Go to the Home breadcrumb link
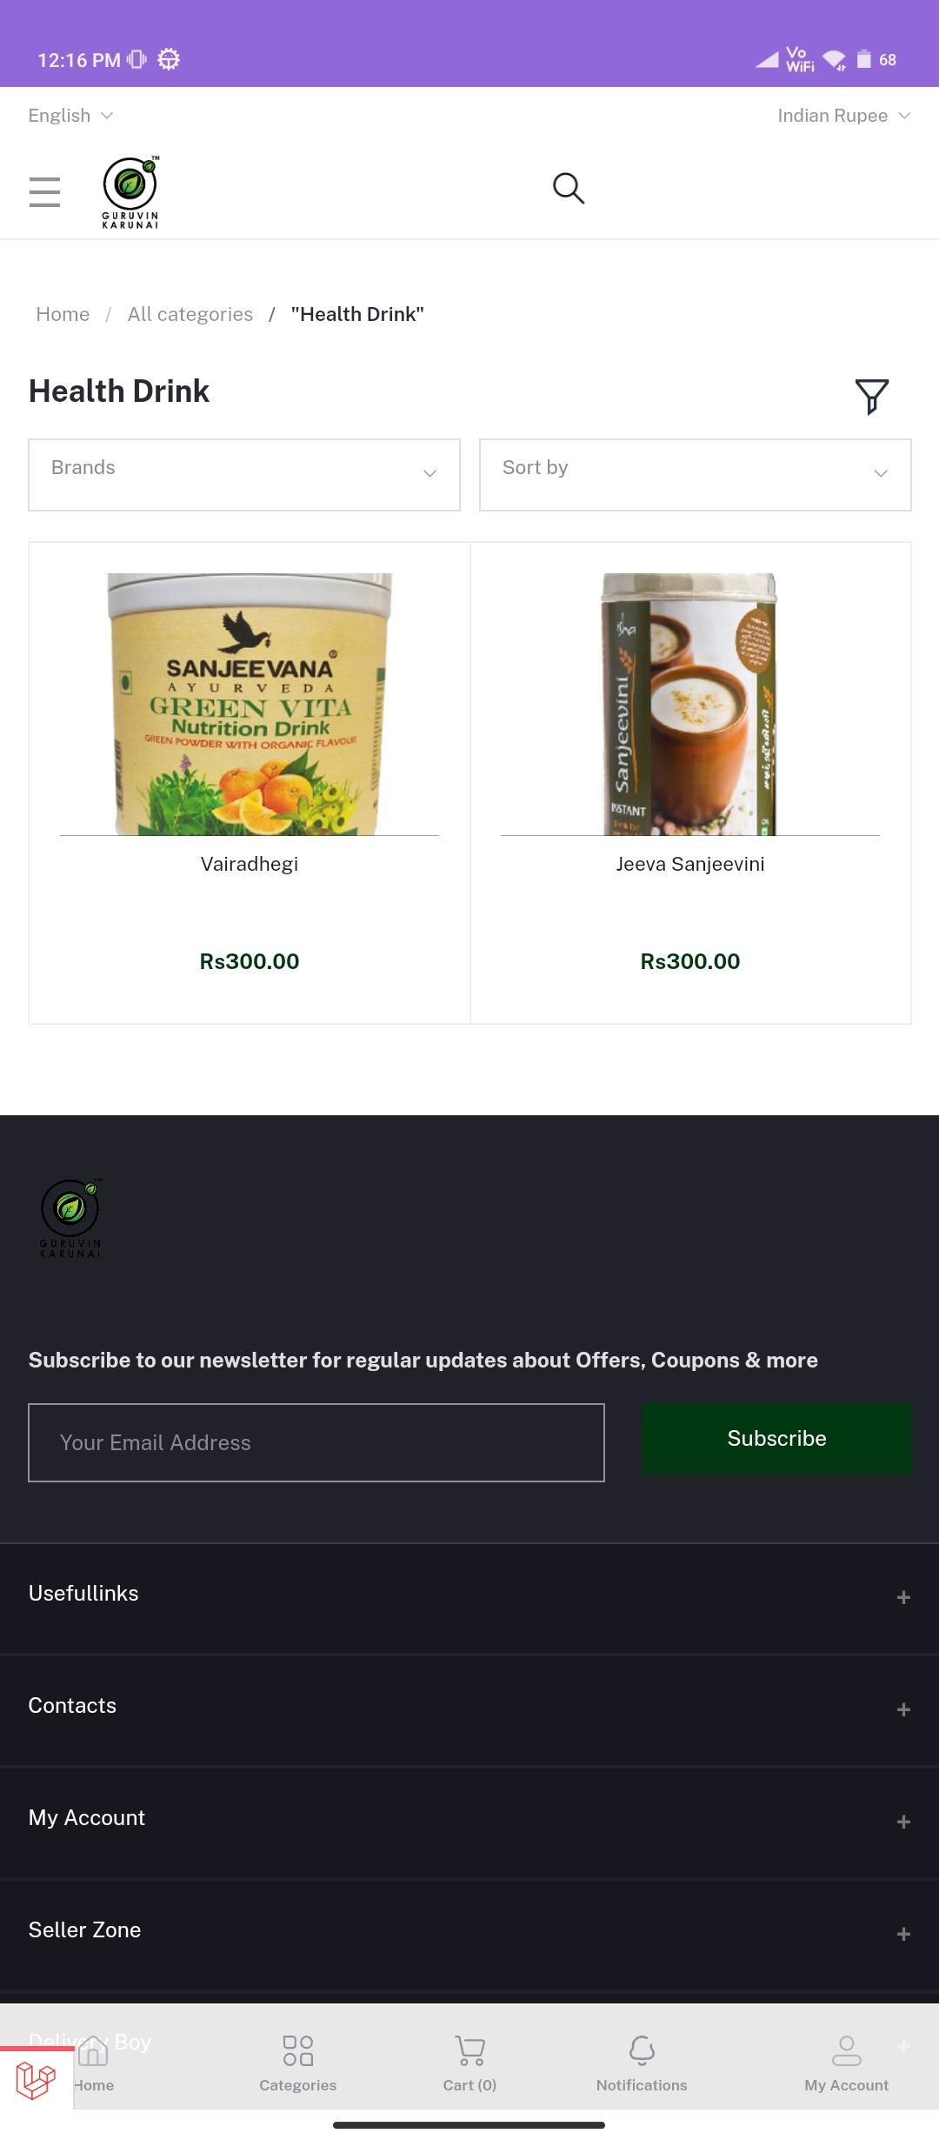This screenshot has width=939, height=2140. click(63, 314)
